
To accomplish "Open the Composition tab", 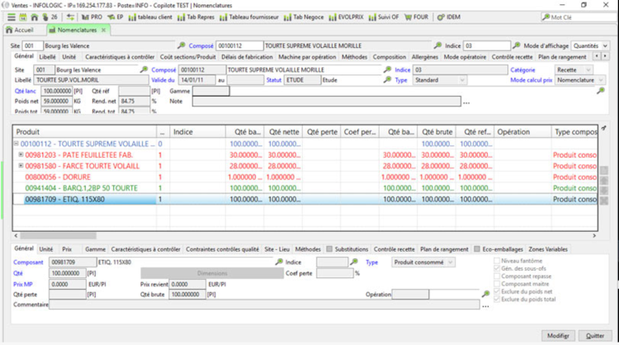I will [x=390, y=57].
